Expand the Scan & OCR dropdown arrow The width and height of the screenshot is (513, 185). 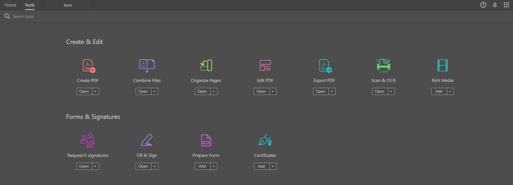pos(391,91)
